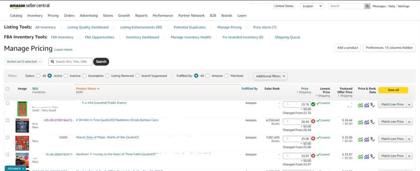Click the price field showing 23.76
Viewport: 420px width, 171px height.
pyautogui.click(x=296, y=104)
